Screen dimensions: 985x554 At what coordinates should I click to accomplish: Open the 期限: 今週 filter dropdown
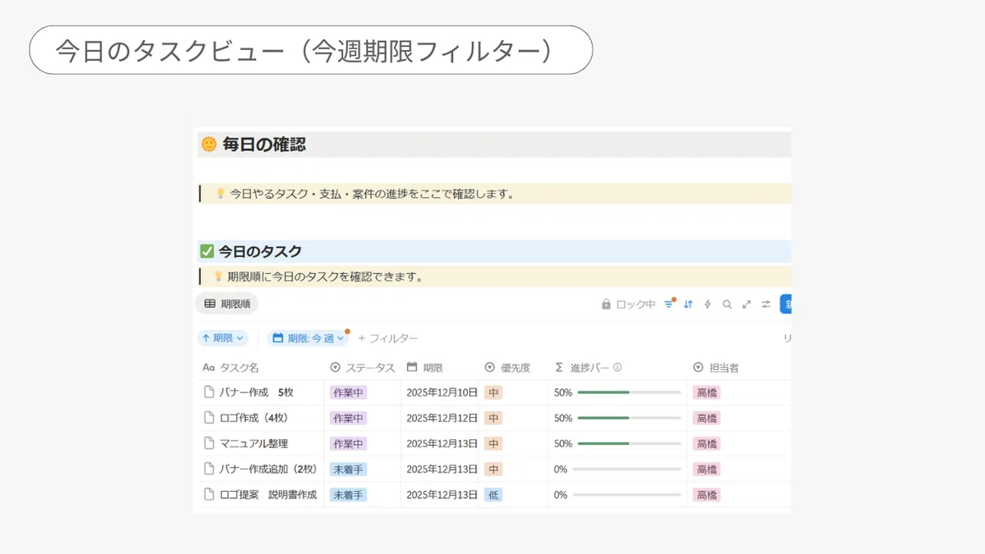click(308, 338)
